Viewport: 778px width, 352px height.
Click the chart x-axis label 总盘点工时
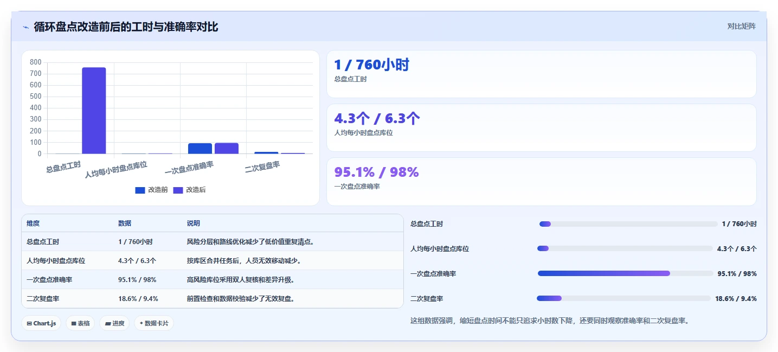tap(63, 167)
